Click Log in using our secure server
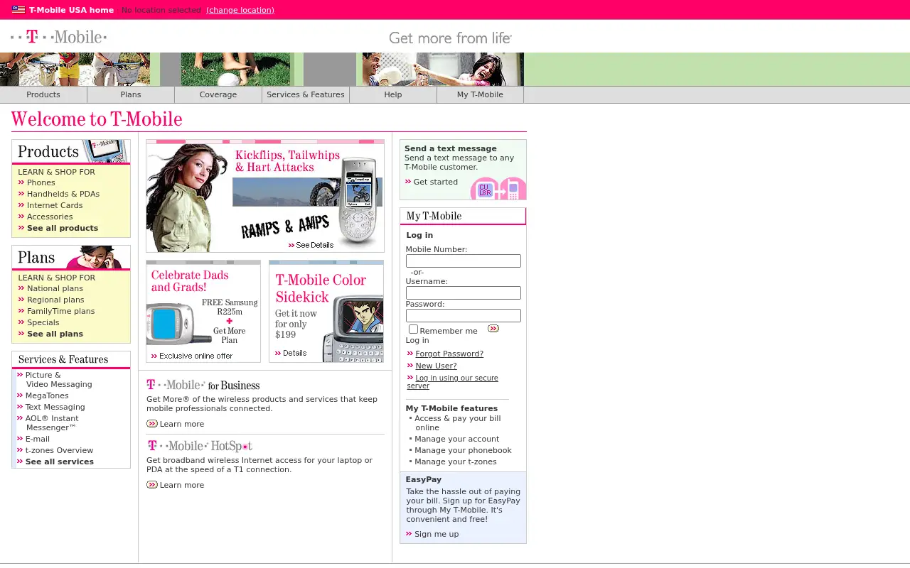 453,382
